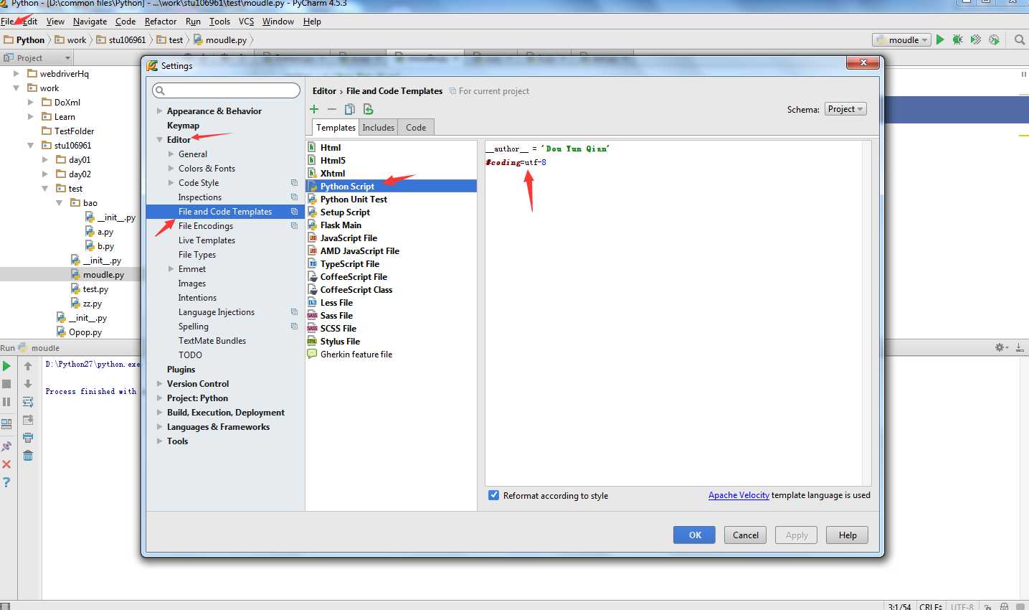Viewport: 1029px width, 610px height.
Task: Switch to the Code tab
Action: [x=416, y=127]
